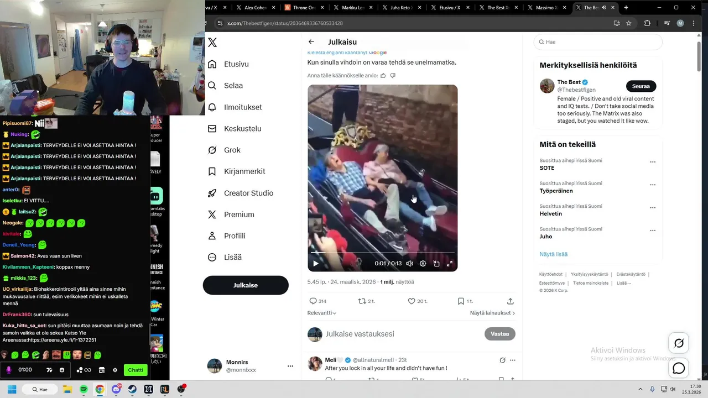Open Etusivu in the X sidebar

(228, 64)
